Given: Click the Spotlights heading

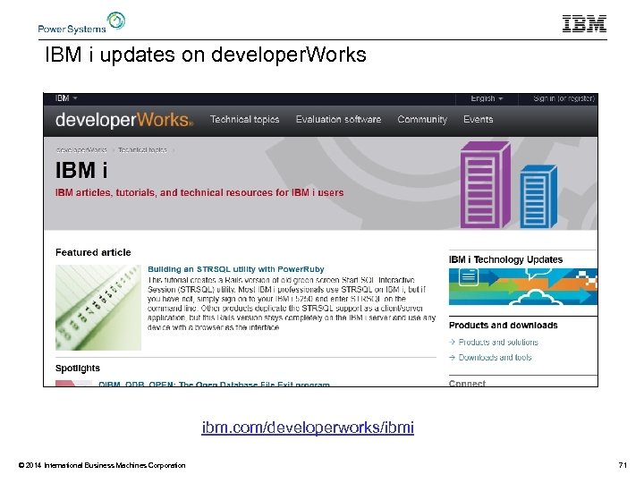Looking at the screenshot, I should 78,368.
